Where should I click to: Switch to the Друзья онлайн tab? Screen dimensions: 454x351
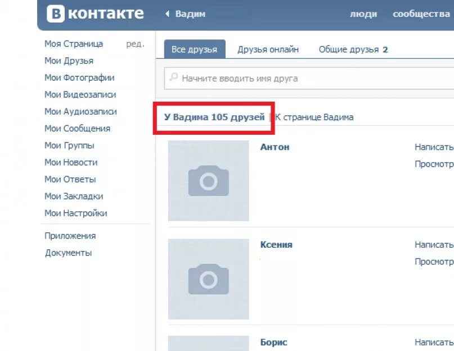coord(268,49)
